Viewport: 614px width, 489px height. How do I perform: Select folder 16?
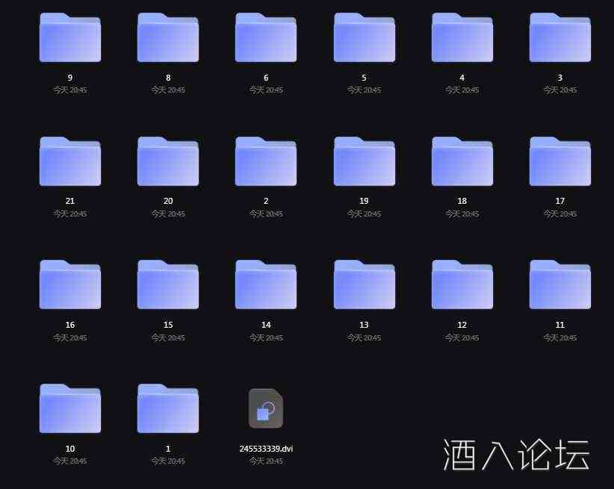point(70,285)
